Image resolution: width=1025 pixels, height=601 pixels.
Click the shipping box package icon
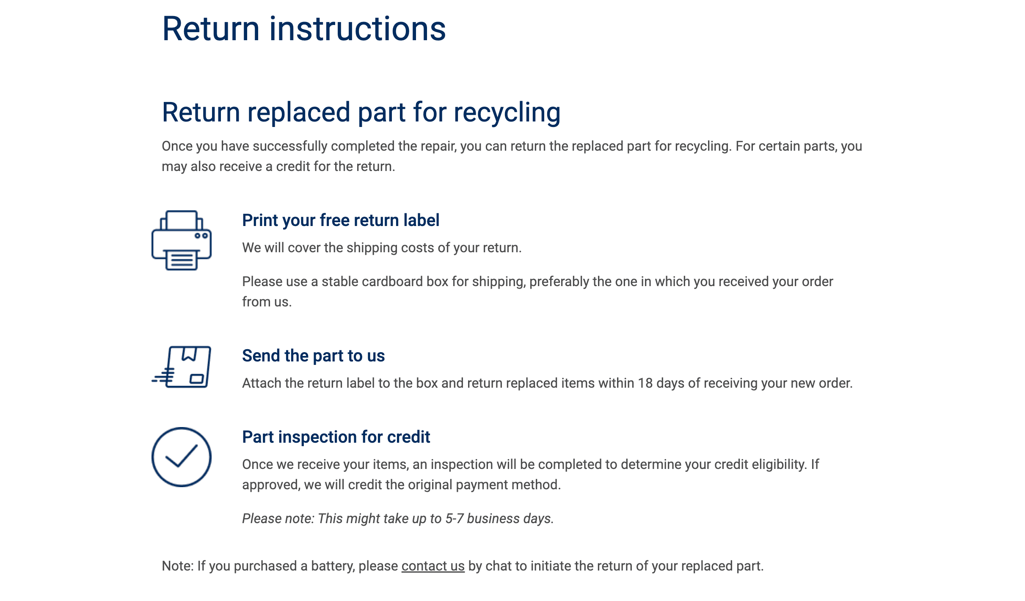(x=181, y=367)
